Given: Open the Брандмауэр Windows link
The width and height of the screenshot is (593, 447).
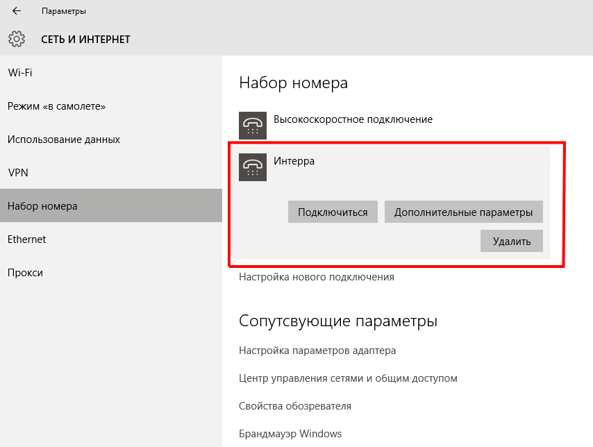Looking at the screenshot, I should (x=290, y=434).
